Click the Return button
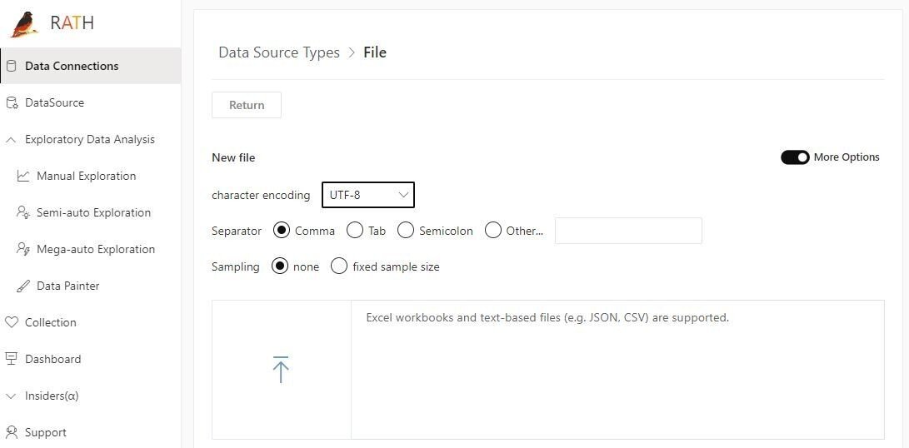Image resolution: width=909 pixels, height=448 pixels. tap(247, 105)
